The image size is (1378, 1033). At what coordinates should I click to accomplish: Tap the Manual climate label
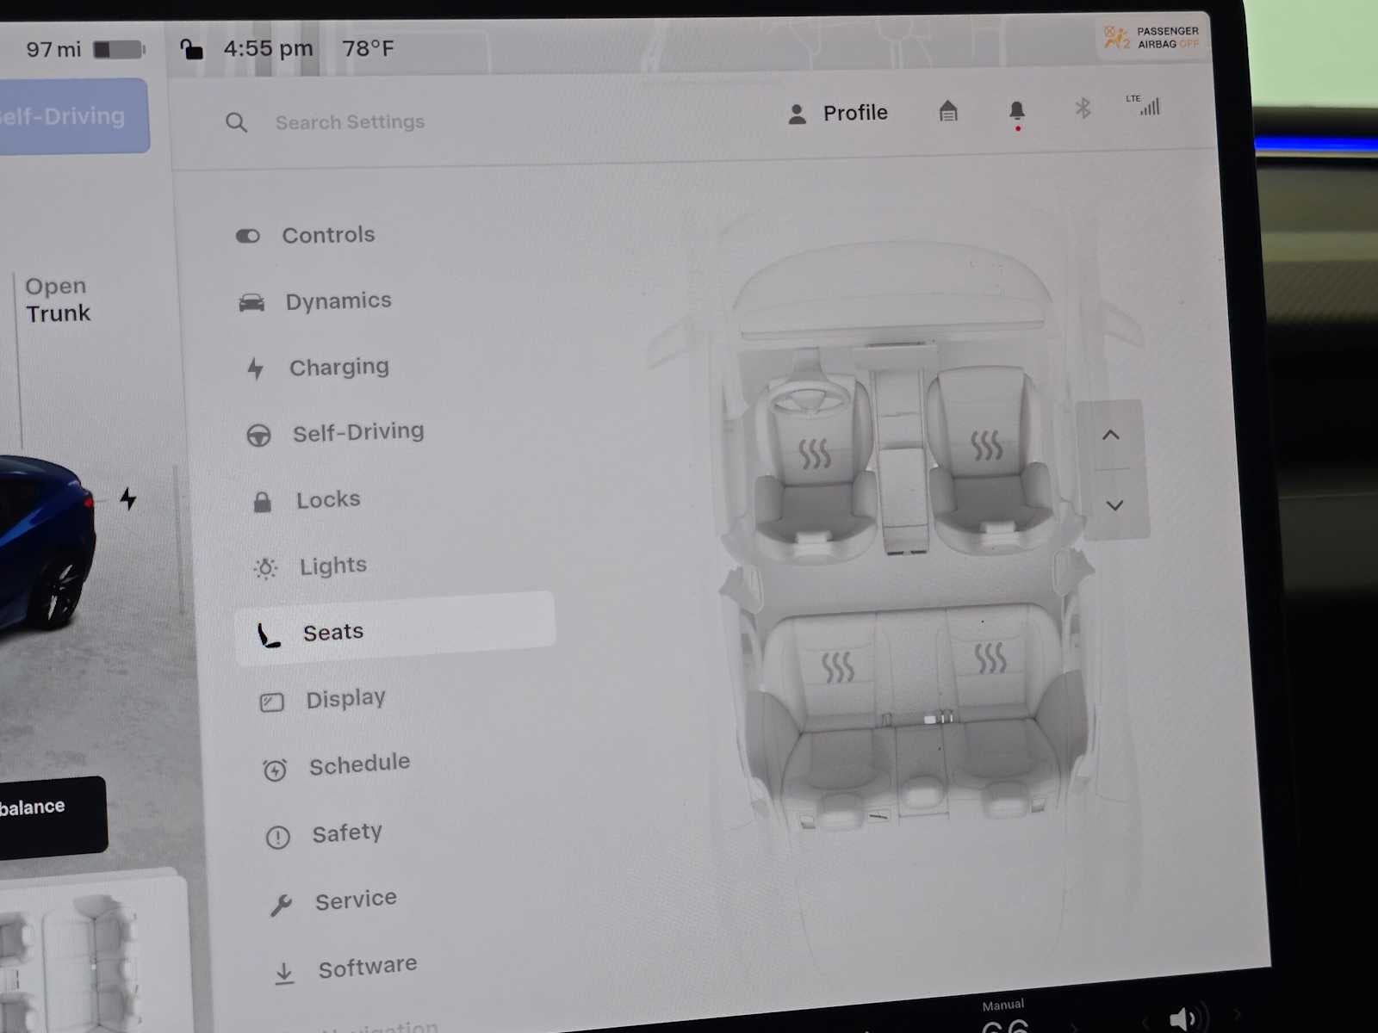coord(1003,1005)
